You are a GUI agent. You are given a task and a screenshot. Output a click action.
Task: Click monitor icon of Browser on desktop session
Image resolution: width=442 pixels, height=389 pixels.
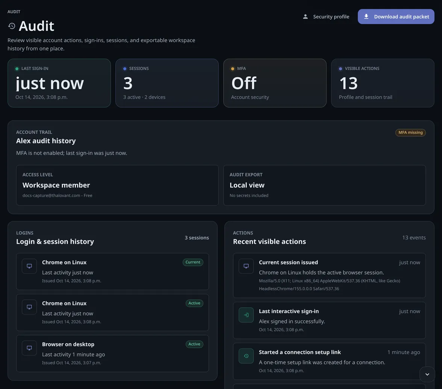click(29, 348)
